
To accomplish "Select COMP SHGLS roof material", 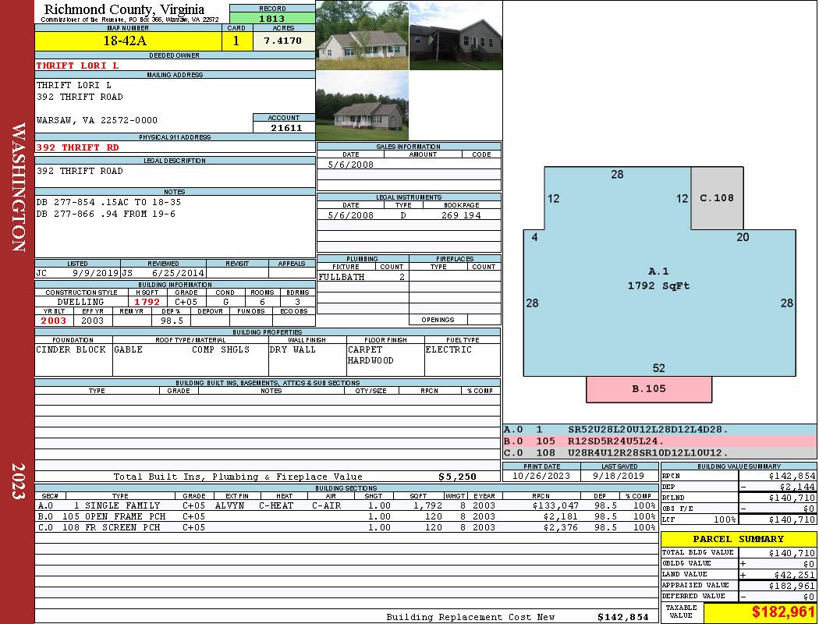I will tap(221, 350).
